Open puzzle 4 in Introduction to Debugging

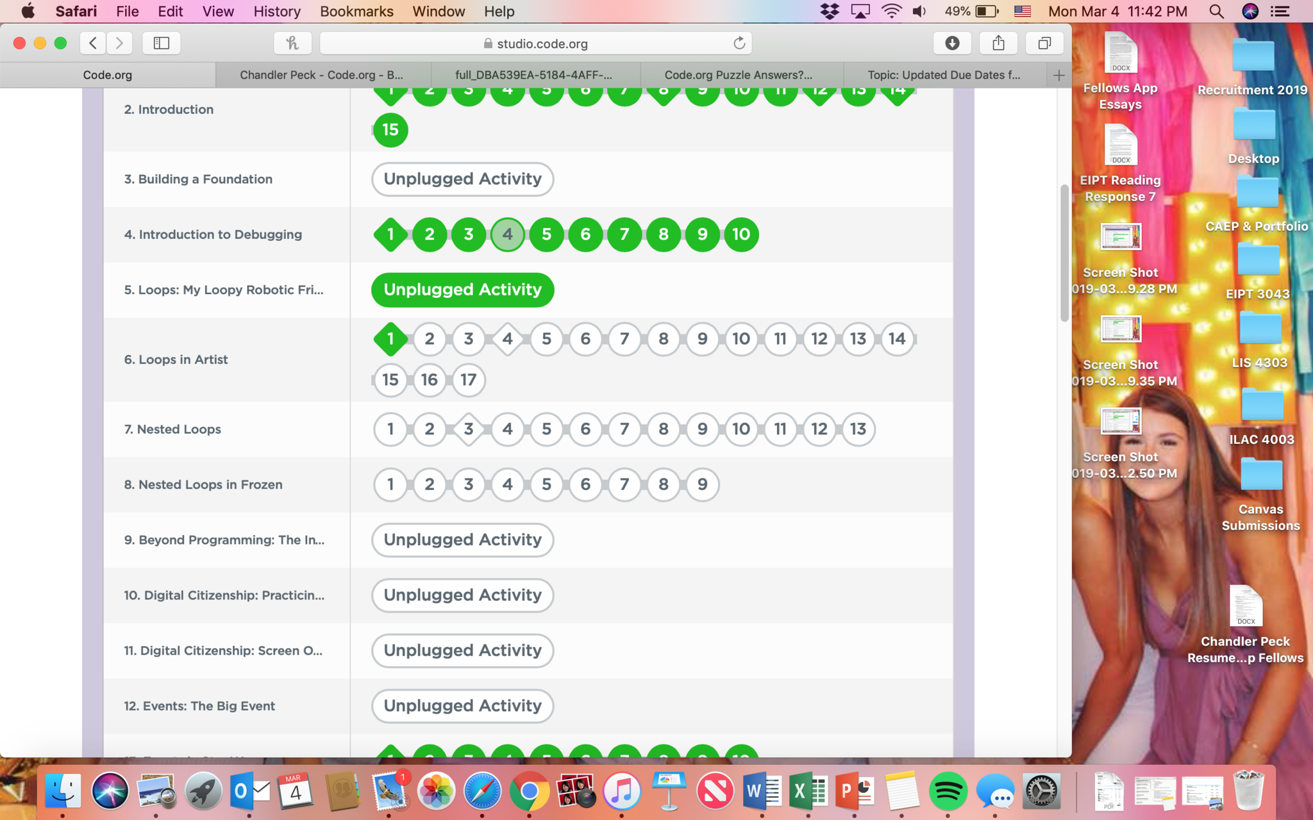pyautogui.click(x=507, y=234)
